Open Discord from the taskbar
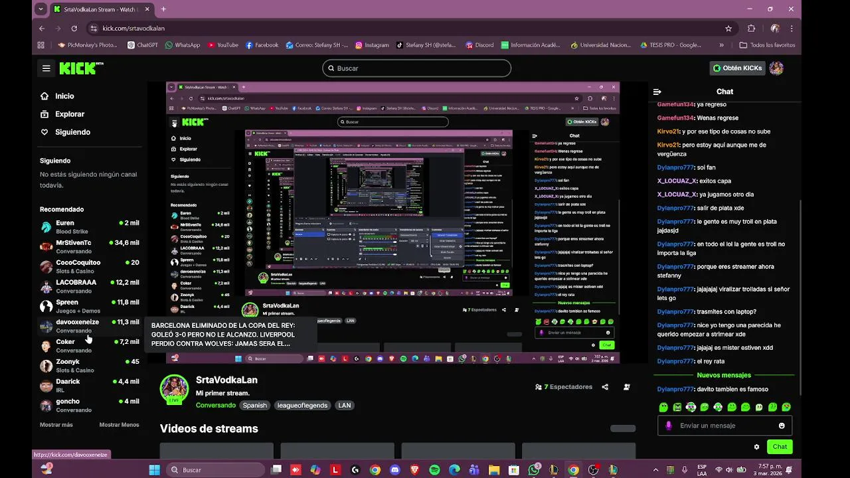850x478 pixels. tap(395, 470)
